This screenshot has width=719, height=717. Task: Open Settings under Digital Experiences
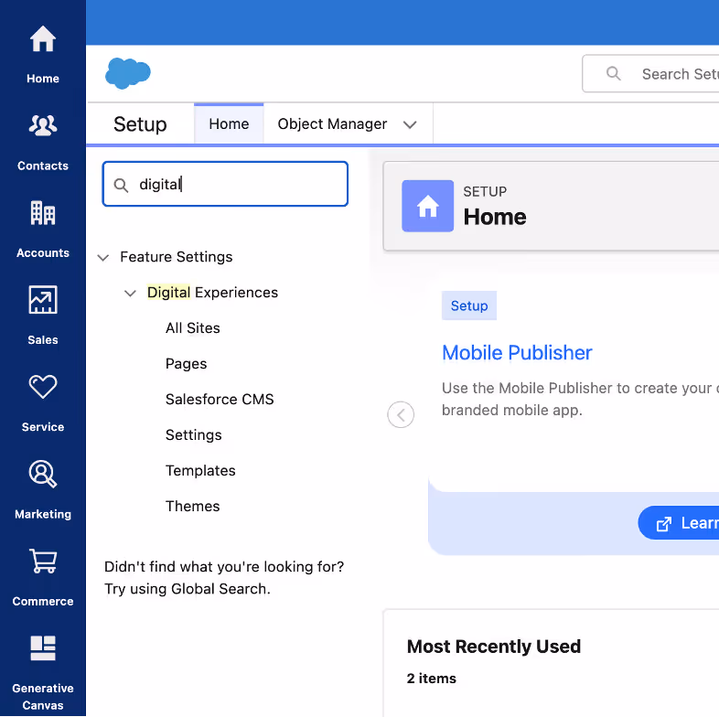(194, 435)
